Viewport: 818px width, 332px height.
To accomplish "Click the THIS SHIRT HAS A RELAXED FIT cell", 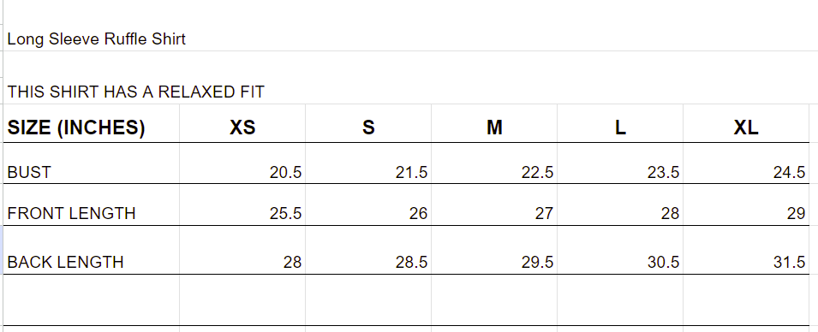I will point(135,92).
